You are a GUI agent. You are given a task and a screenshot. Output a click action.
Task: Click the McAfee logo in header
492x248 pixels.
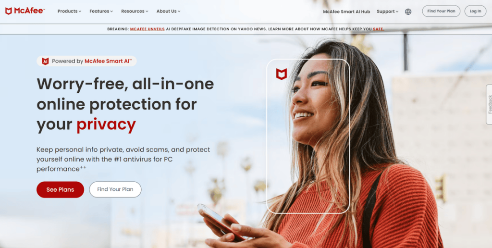coord(25,11)
